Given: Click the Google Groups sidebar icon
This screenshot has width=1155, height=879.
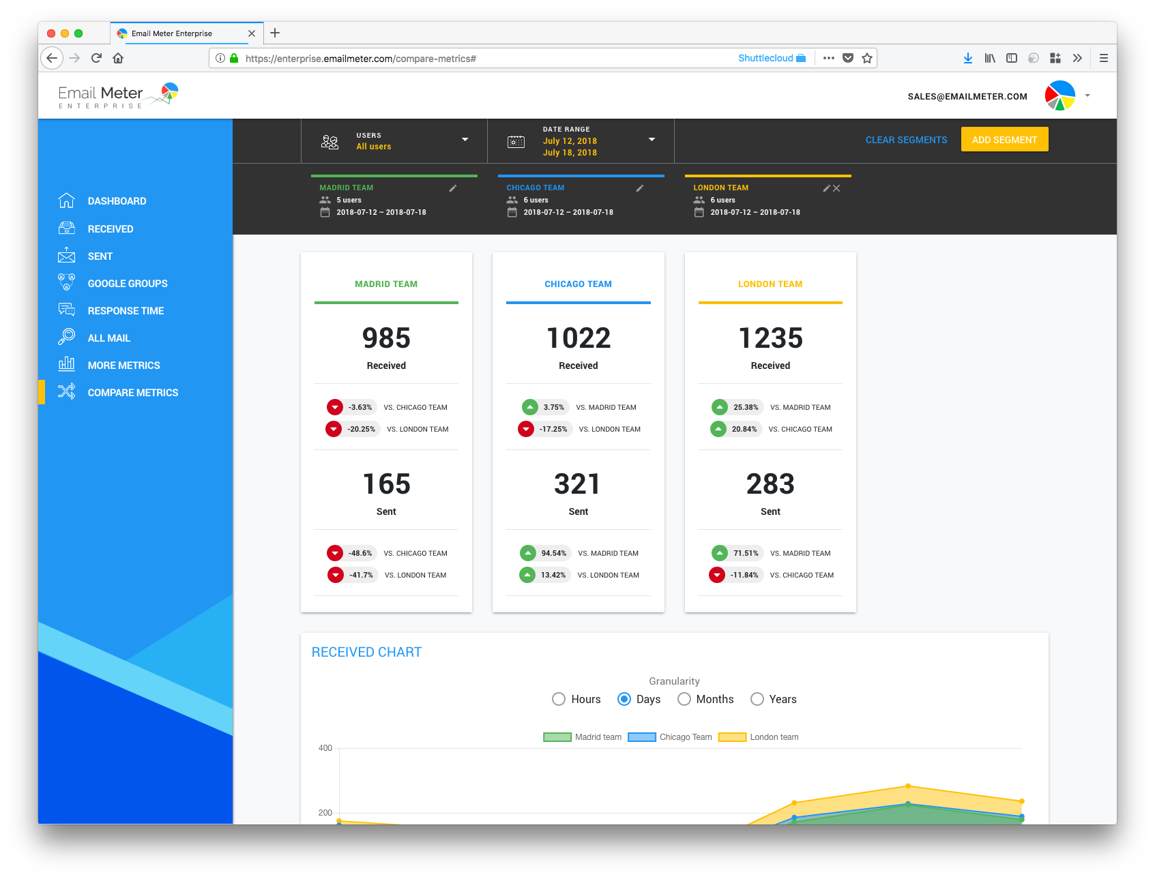Looking at the screenshot, I should pyautogui.click(x=67, y=283).
